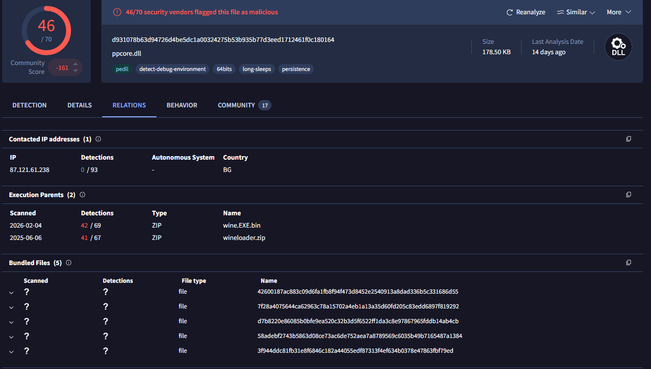Click the DLL file type icon
Screen dimensions: 651x369
618,47
